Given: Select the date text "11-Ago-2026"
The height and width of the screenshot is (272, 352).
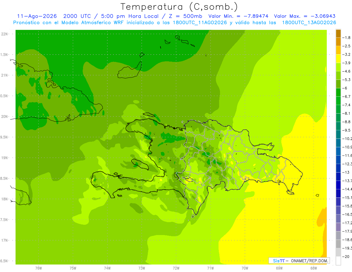Looking at the screenshot, I should click(37, 16).
